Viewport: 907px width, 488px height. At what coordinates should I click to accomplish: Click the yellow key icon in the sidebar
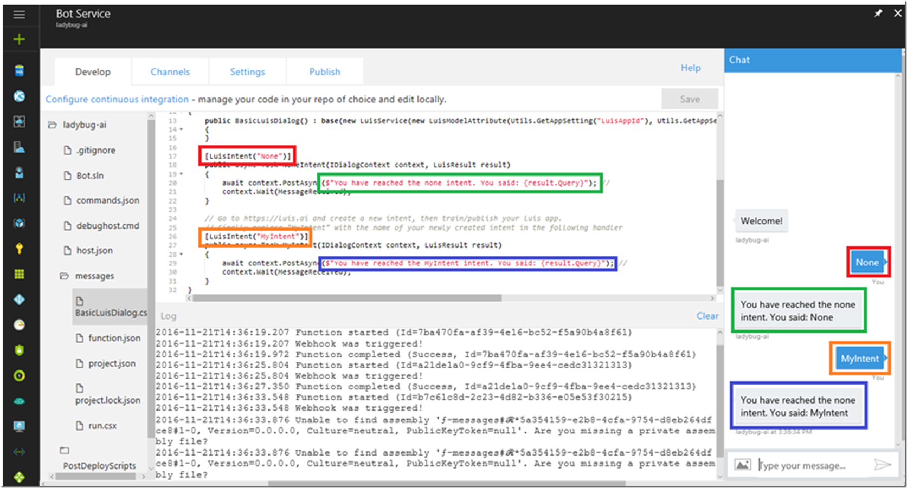tap(19, 248)
